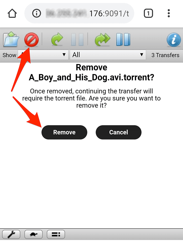Screen dimensions: 183x242
Task: Go to browser home page icon
Action: click(12, 13)
